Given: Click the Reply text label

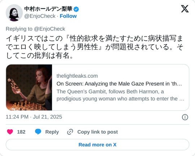Looking at the screenshot, I should 52,132.
